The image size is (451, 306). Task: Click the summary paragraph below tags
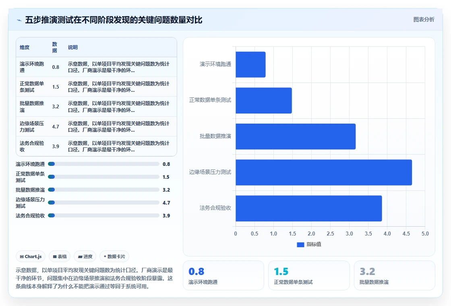[x=94, y=278]
